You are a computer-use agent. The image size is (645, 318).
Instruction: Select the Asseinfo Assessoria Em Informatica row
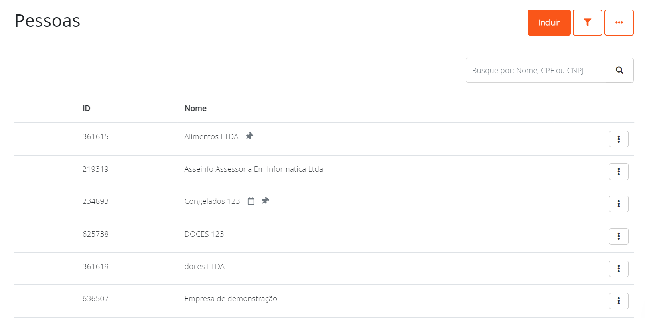(x=254, y=169)
